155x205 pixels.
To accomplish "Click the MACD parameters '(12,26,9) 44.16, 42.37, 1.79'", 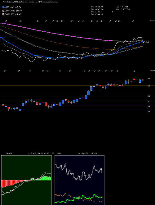I will tap(41, 153).
